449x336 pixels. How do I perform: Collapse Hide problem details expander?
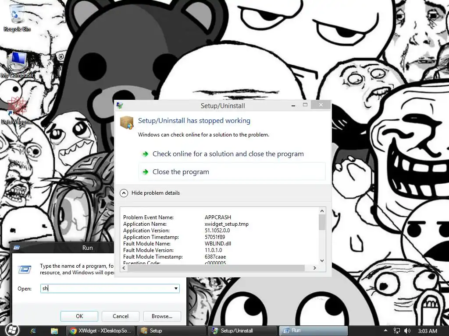150,193
